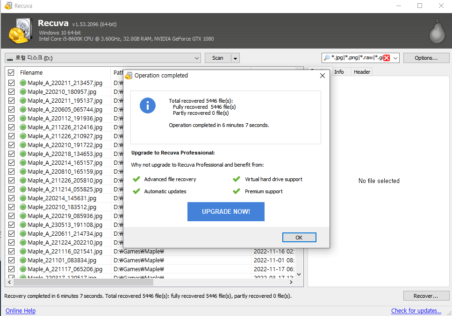
Task: Uncheck Maple_A_211226_205810.jpg checkbox
Action: click(11, 181)
